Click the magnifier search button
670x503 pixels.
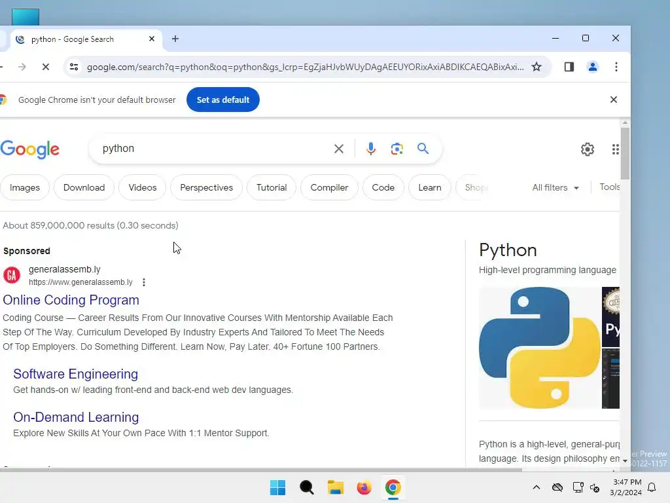pyautogui.click(x=423, y=149)
